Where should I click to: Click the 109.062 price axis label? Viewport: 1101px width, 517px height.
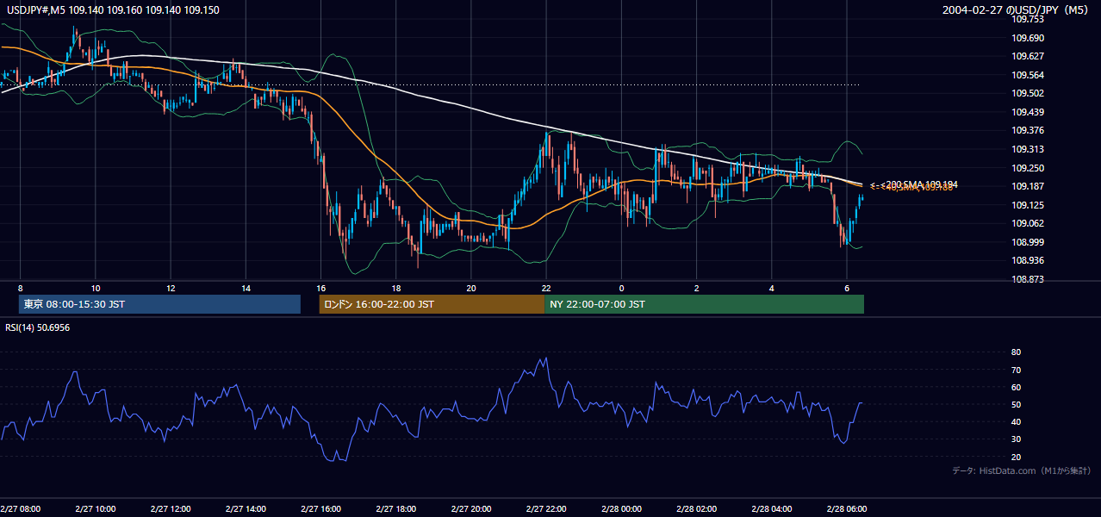(1028, 223)
